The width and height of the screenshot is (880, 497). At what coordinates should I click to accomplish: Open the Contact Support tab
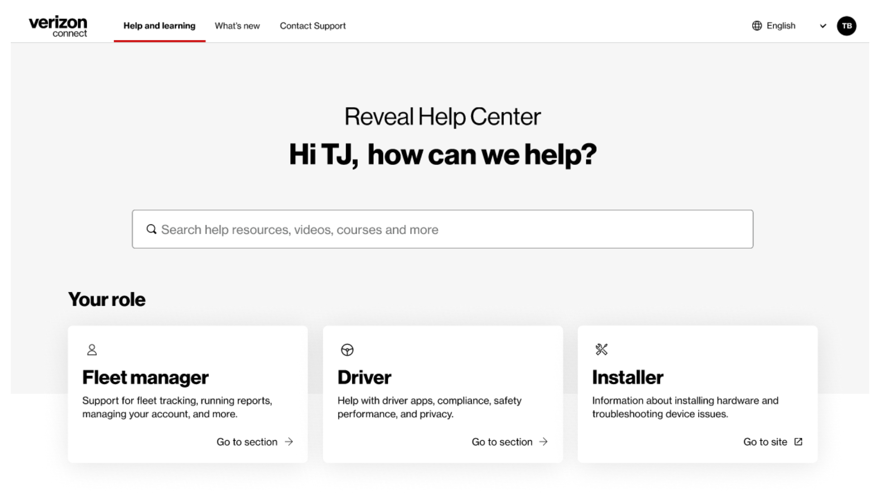pos(313,26)
